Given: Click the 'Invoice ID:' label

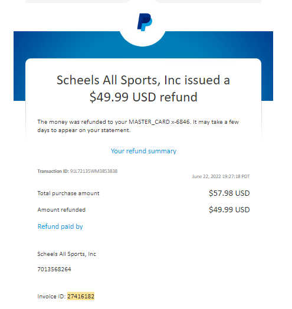Looking at the screenshot, I should pyautogui.click(x=52, y=297).
